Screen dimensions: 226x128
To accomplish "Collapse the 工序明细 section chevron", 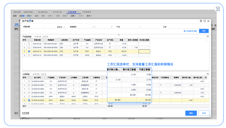I will click(208, 74).
